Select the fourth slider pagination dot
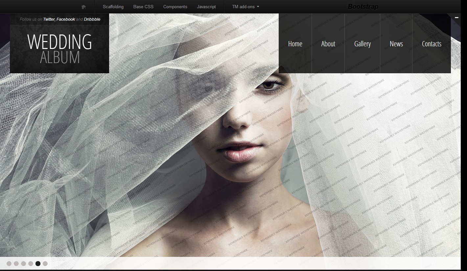Viewport: 467px width, 271px height. [31, 263]
